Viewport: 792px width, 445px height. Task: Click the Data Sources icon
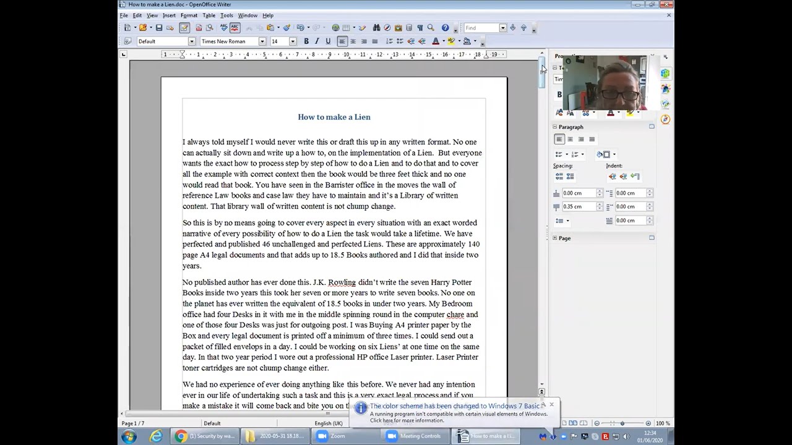[x=408, y=28]
